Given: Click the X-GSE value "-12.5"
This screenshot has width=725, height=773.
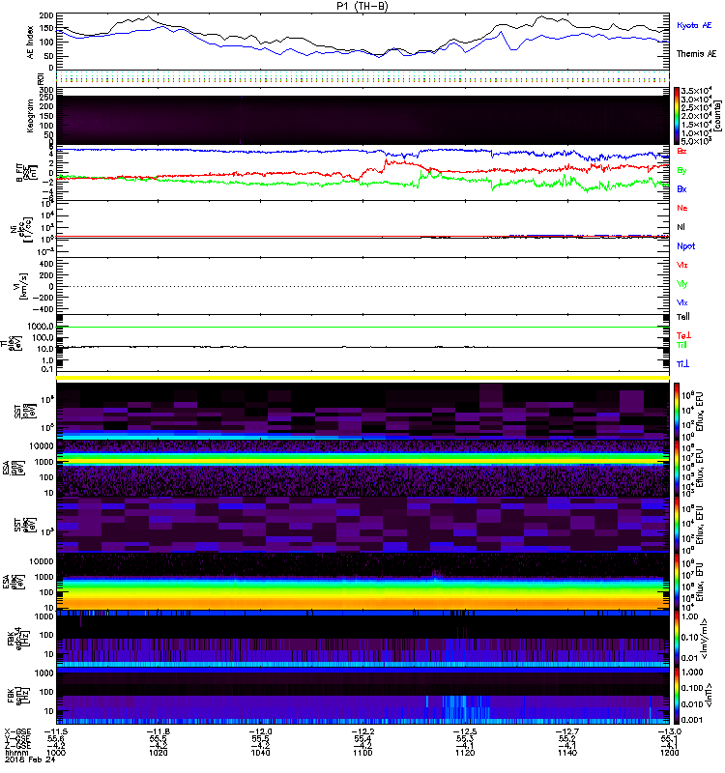Looking at the screenshot, I should tap(465, 731).
